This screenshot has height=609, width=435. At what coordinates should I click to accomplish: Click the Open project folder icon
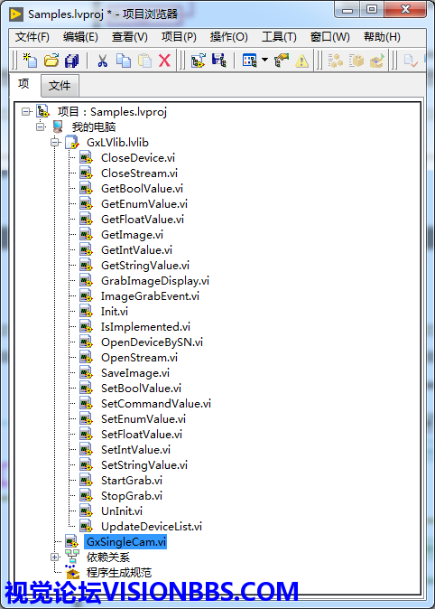(51, 61)
